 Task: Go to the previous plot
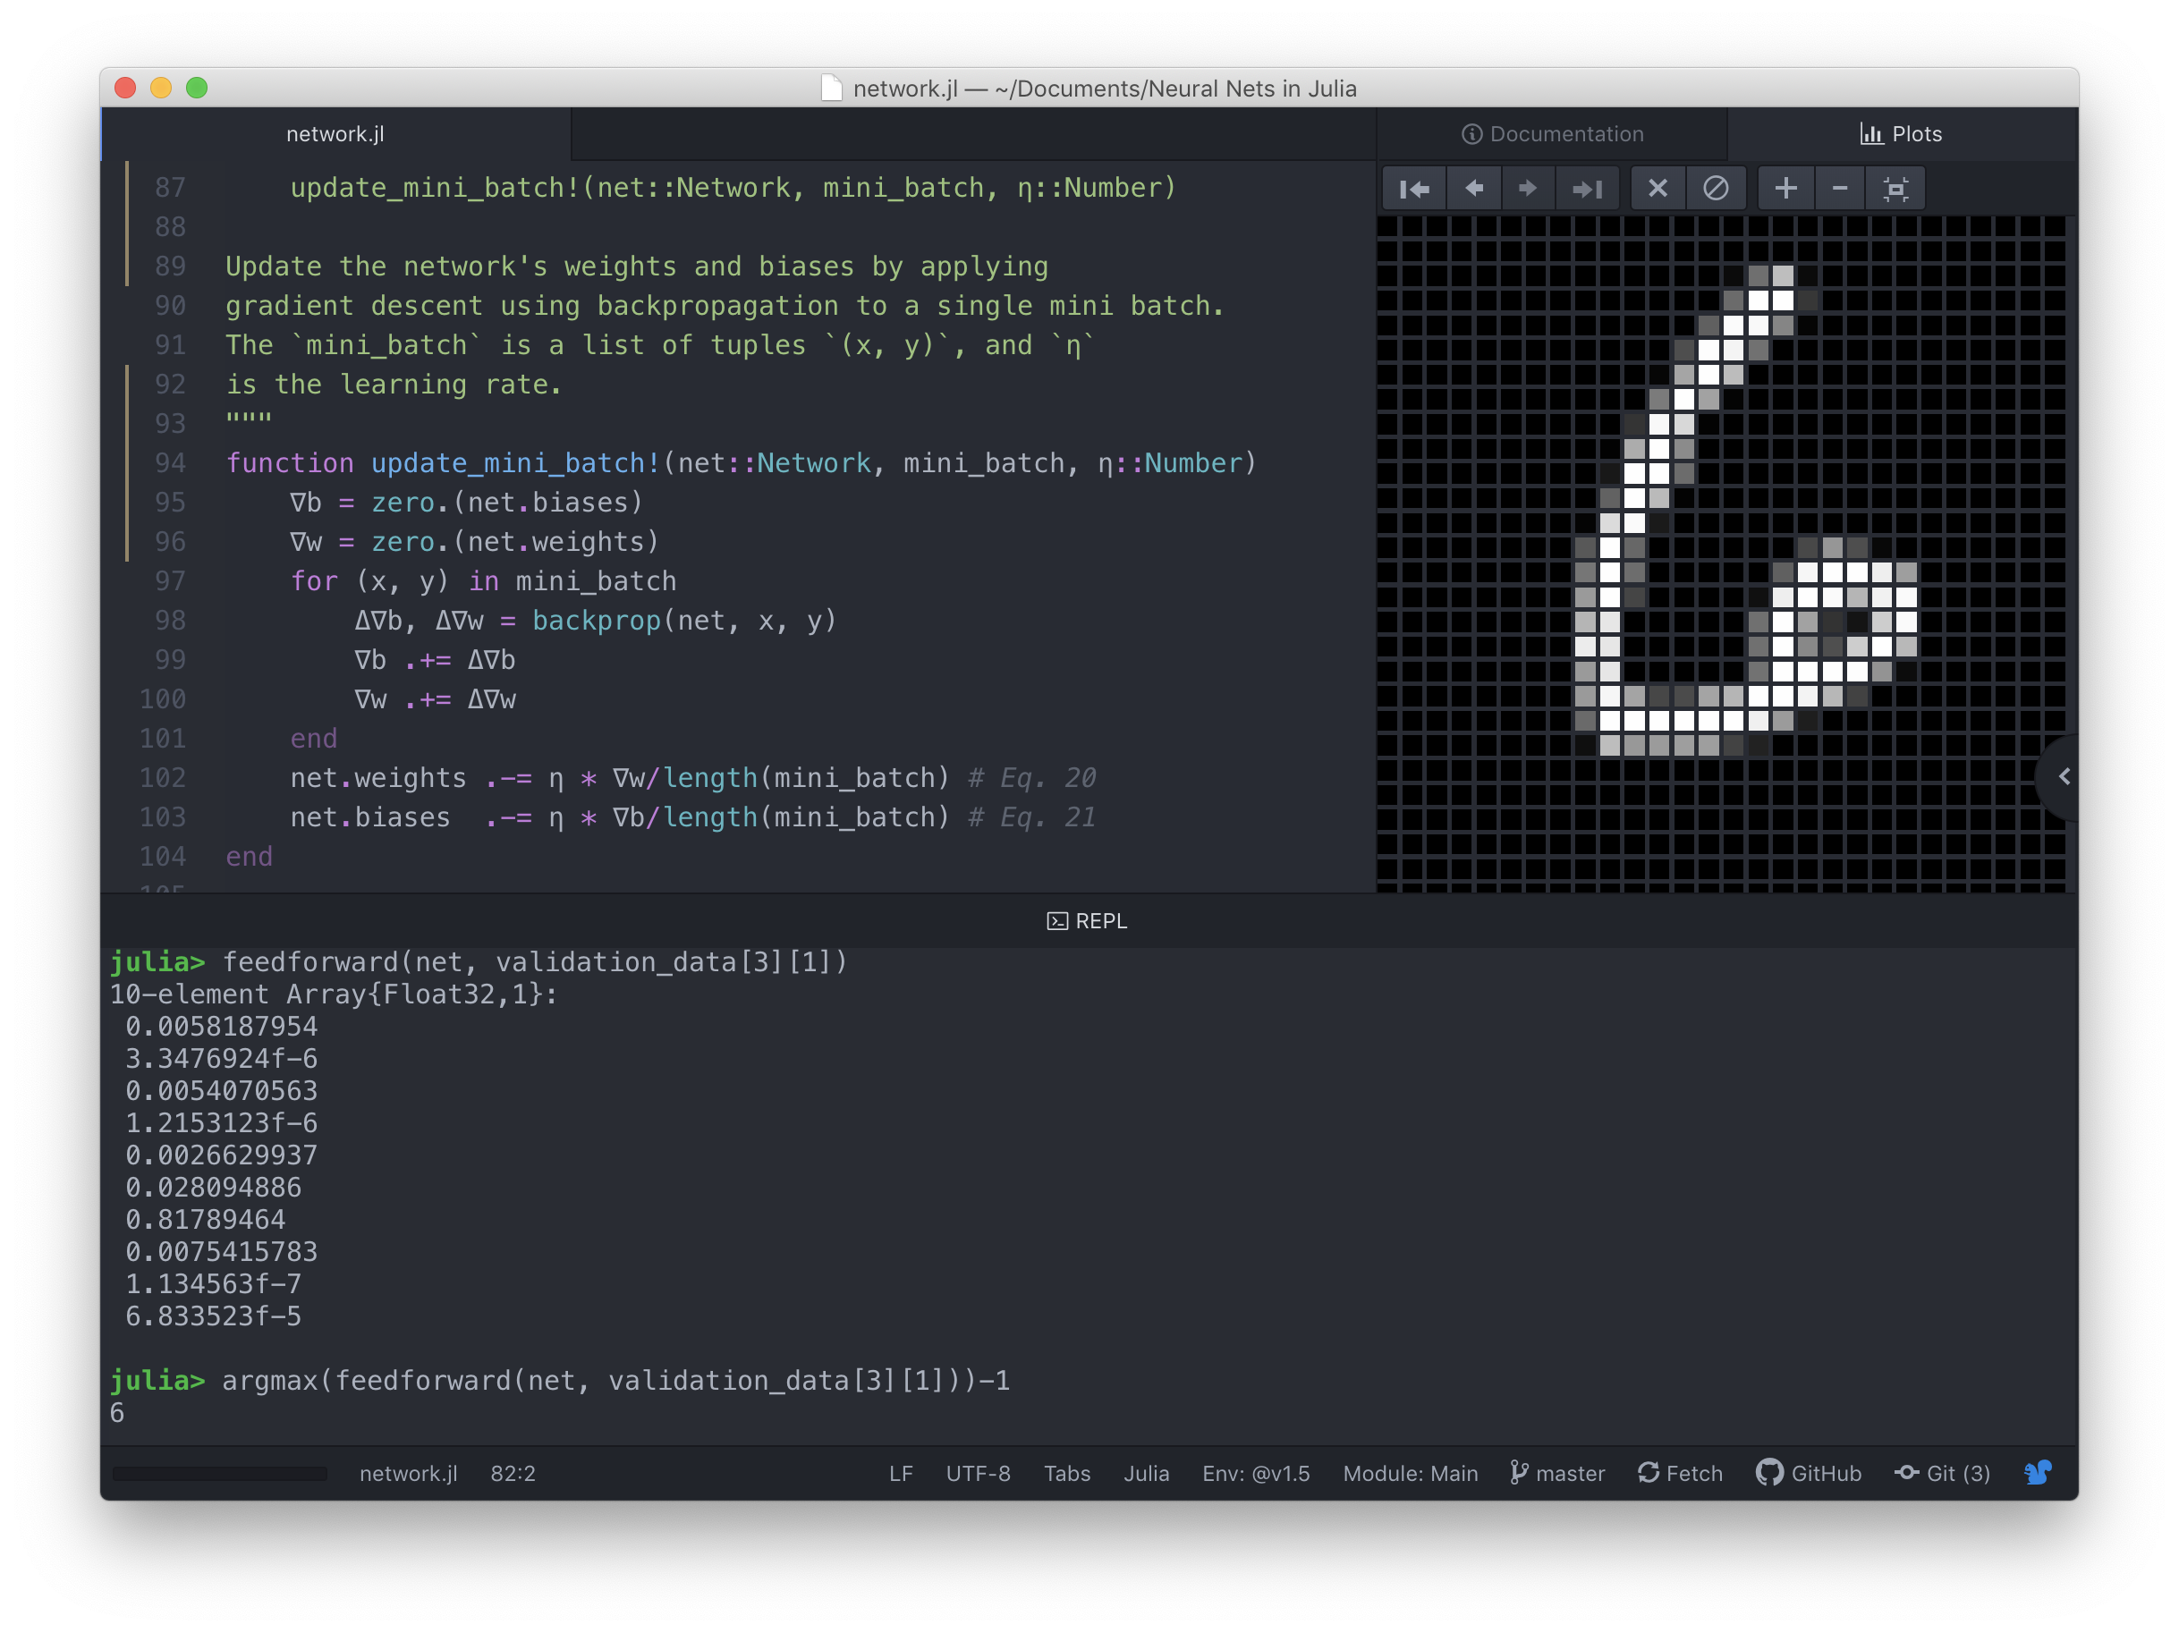click(x=1473, y=188)
